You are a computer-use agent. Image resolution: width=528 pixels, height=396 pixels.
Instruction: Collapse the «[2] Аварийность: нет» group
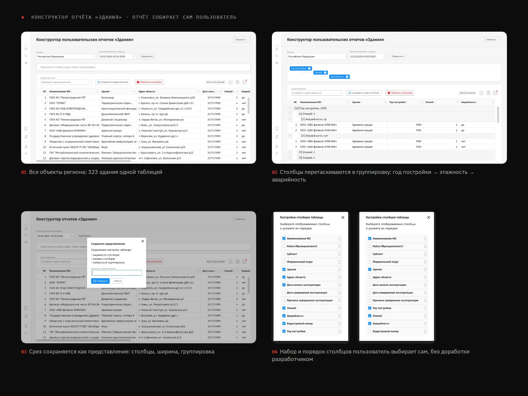coord(290,136)
